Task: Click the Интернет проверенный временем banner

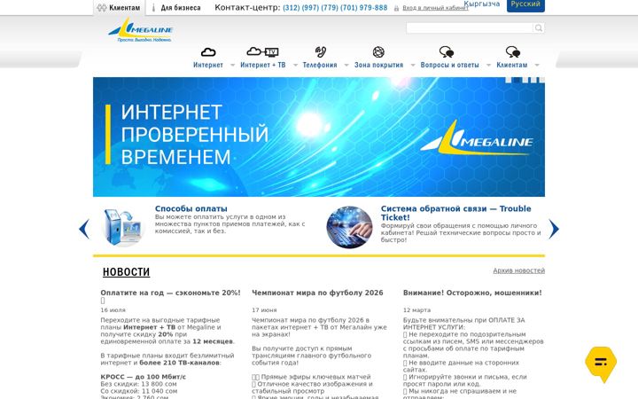Action: tap(319, 137)
